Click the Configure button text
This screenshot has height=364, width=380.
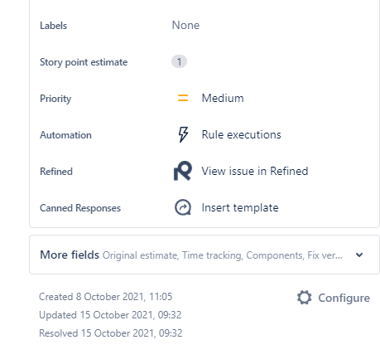pos(344,298)
